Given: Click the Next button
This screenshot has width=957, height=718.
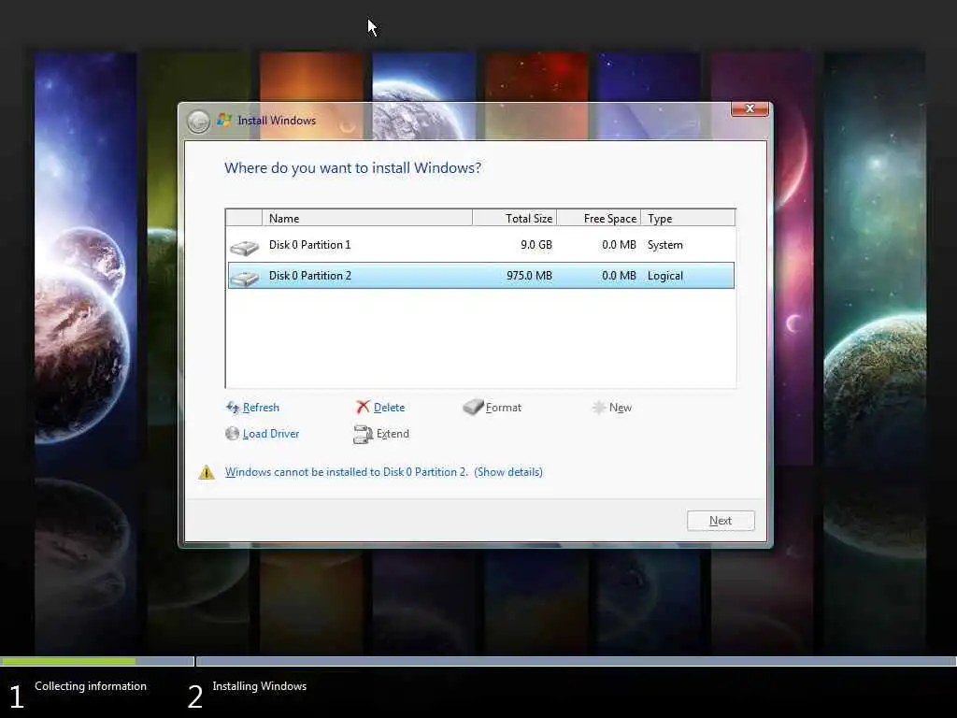Looking at the screenshot, I should pos(721,521).
